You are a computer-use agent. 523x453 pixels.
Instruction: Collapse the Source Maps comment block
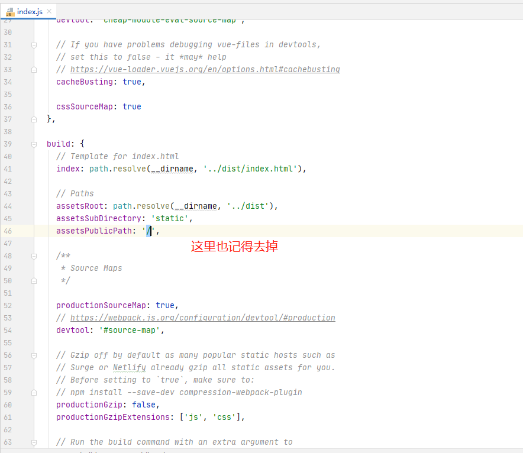coord(34,255)
